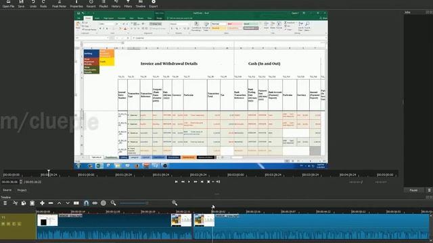Open the Recent files panel
The image size is (433, 243).
[x=91, y=4]
